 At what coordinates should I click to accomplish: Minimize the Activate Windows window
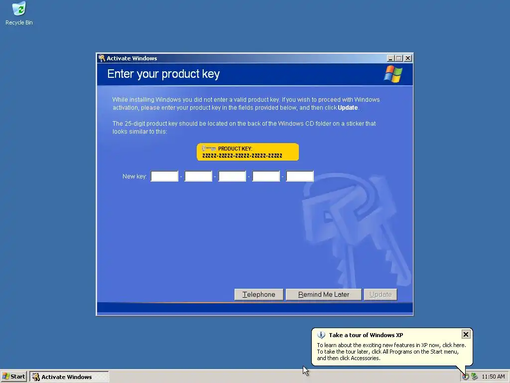pyautogui.click(x=390, y=58)
